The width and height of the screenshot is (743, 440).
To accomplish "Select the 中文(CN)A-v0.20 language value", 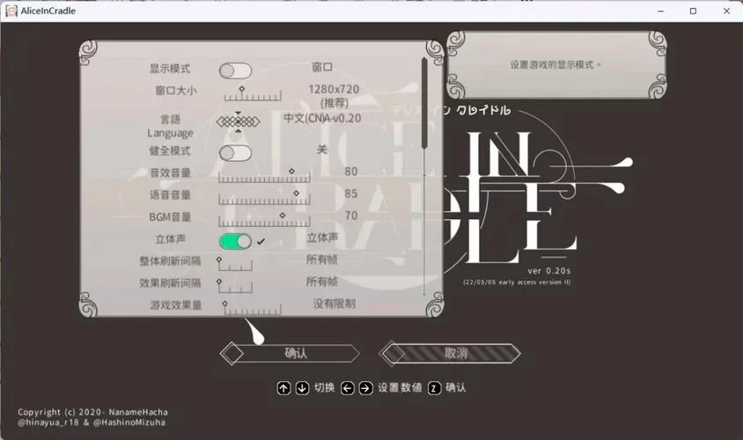I will (322, 118).
